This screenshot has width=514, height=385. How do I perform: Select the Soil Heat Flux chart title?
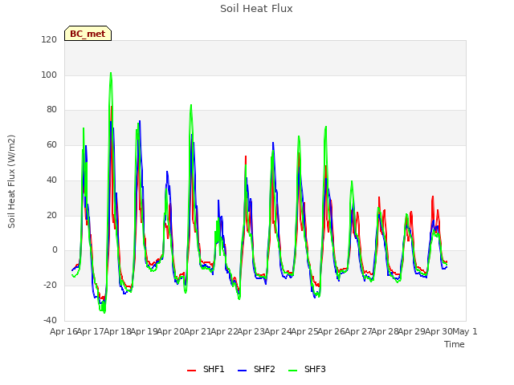tap(256, 9)
